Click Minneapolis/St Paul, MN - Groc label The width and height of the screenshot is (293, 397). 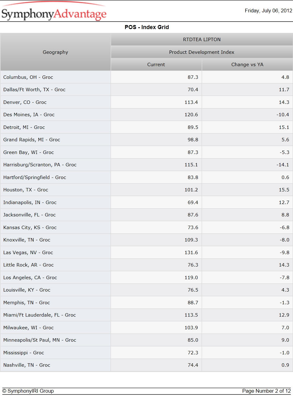(40, 340)
